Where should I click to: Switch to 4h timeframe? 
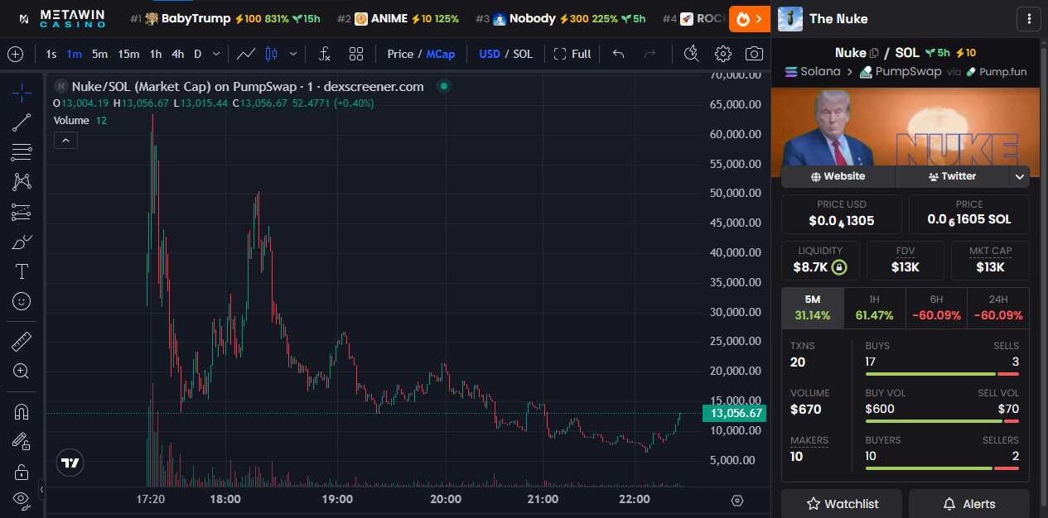pyautogui.click(x=178, y=54)
